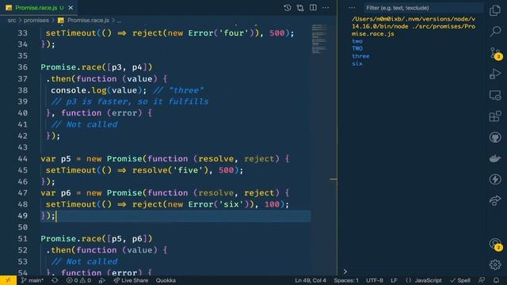Click the 'three' console output line
The image size is (507, 285).
(x=360, y=56)
